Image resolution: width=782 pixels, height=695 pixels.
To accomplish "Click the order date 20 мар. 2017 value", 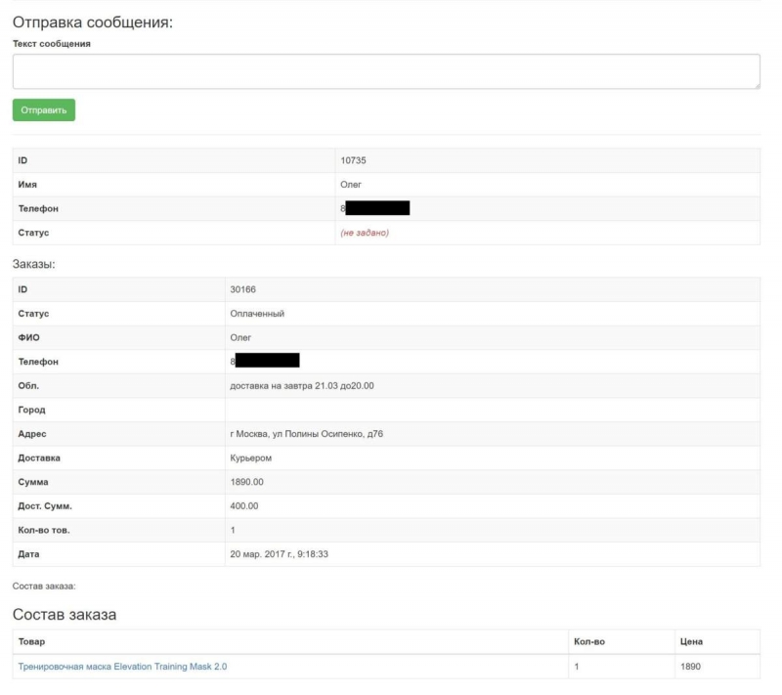I will pos(284,554).
